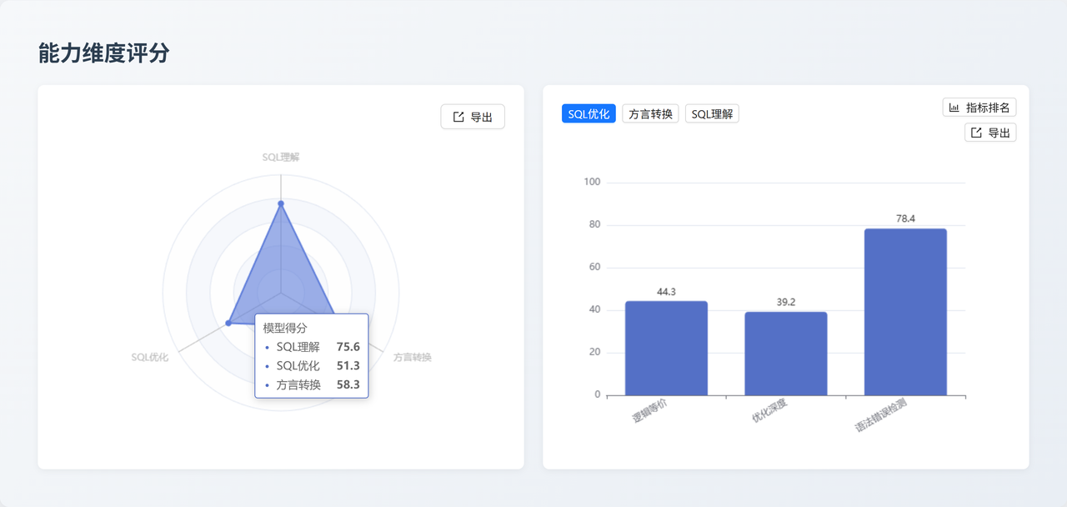Switch to the 方言转换 tab
Viewport: 1067px width, 507px height.
[650, 113]
